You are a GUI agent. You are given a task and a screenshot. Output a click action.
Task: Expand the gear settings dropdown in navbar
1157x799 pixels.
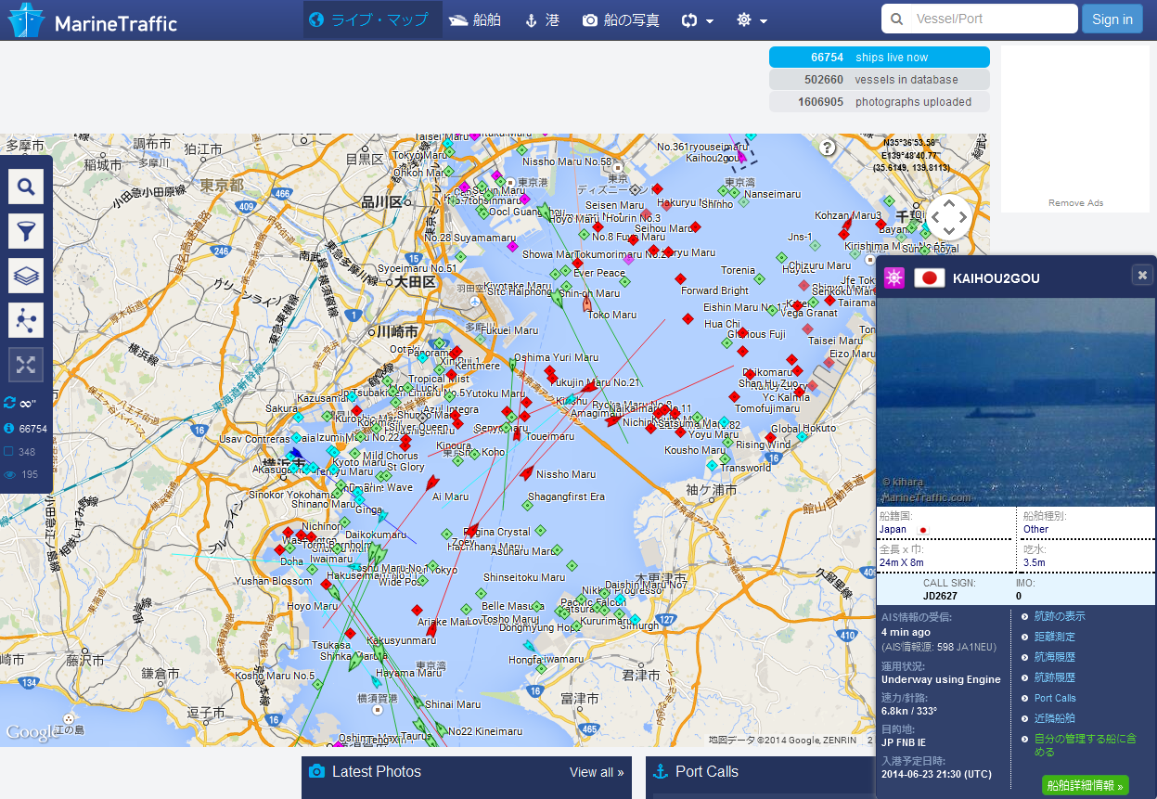point(752,20)
